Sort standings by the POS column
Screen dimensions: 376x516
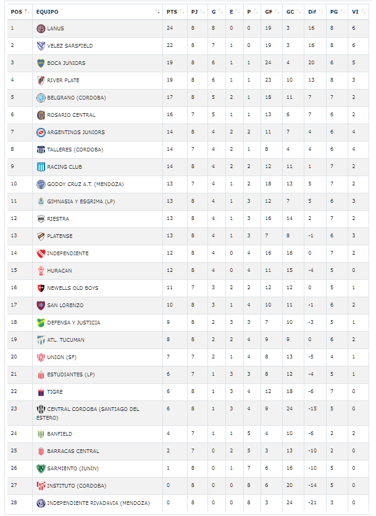point(20,12)
